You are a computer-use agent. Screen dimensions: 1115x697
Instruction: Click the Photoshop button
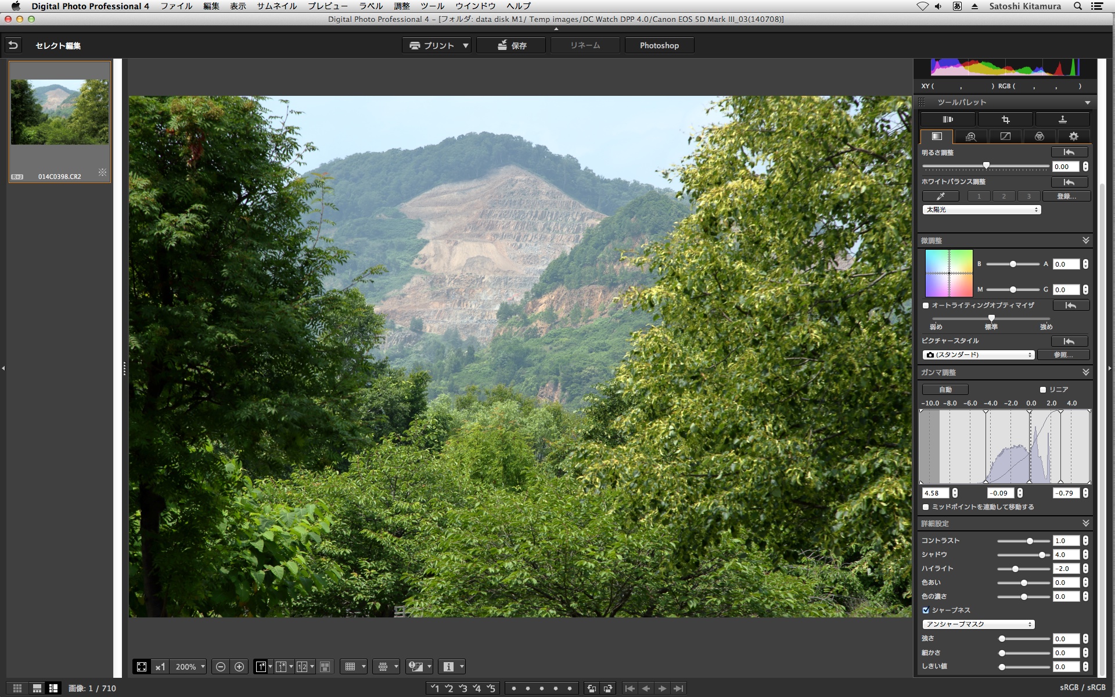(x=659, y=45)
